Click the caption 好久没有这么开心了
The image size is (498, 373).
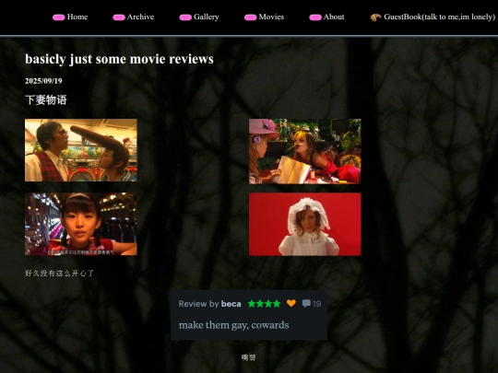59,274
